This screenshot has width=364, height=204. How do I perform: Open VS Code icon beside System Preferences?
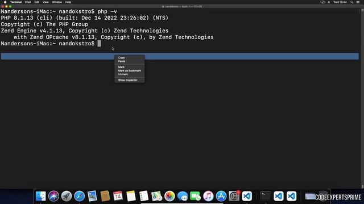(x=247, y=196)
